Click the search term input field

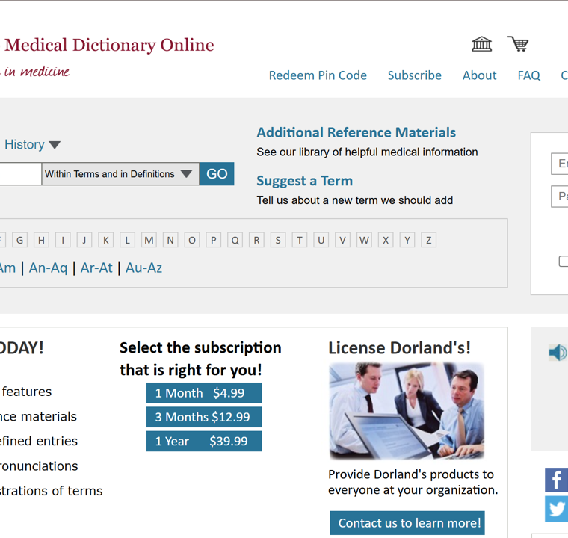click(21, 174)
